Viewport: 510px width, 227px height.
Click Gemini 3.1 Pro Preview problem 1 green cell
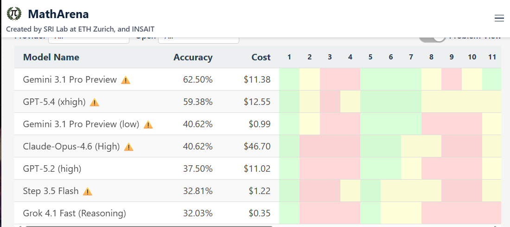pyautogui.click(x=289, y=79)
